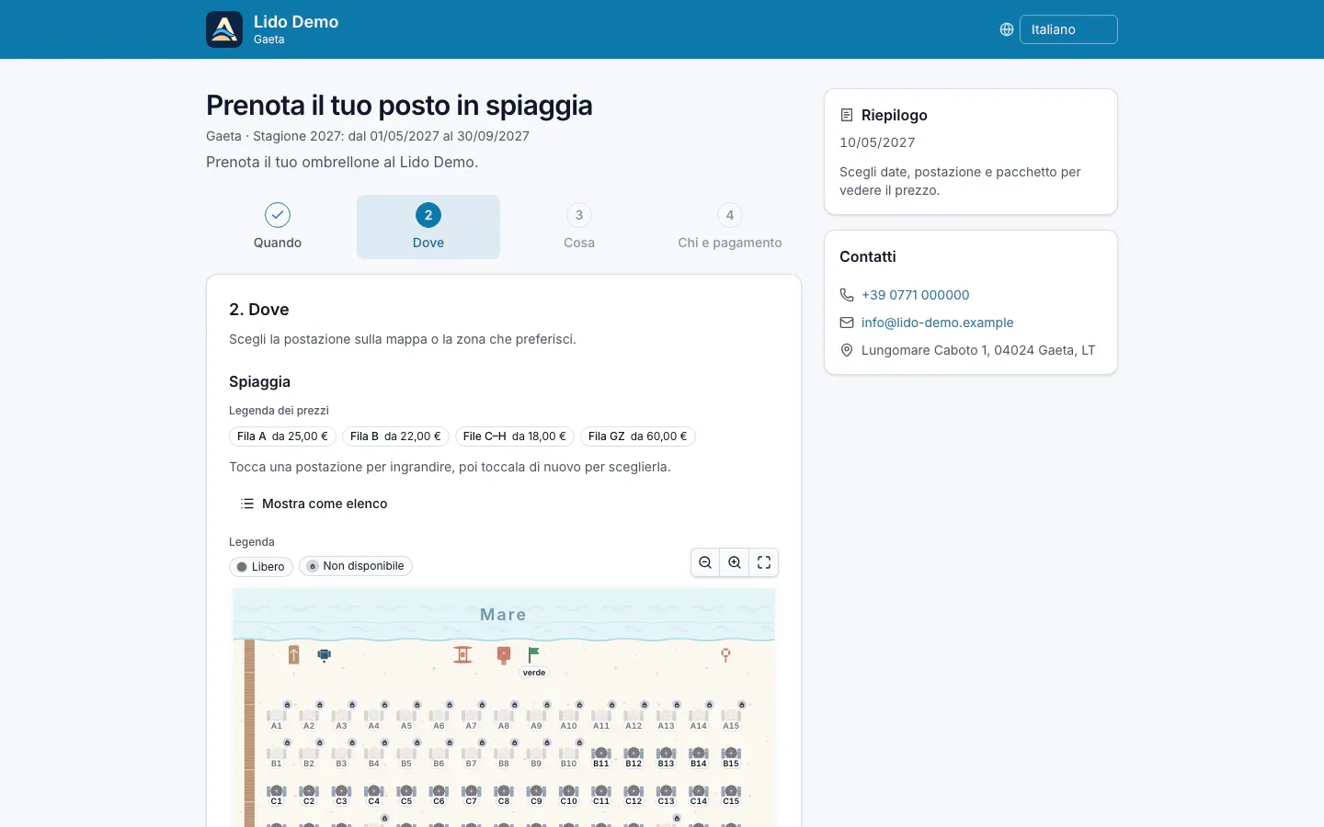
Task: Show postazioni as list with Mostra come elenco
Action: (314, 504)
